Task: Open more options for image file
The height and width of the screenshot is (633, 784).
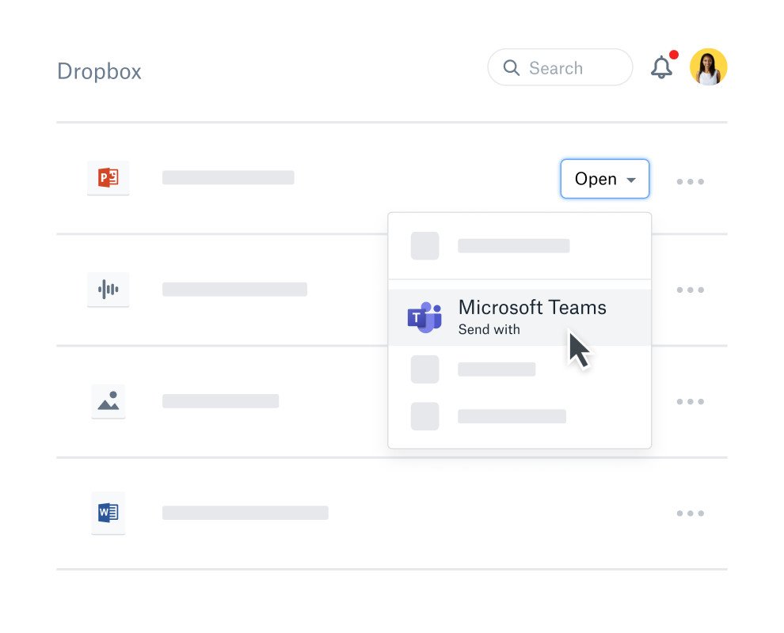Action: pyautogui.click(x=690, y=402)
